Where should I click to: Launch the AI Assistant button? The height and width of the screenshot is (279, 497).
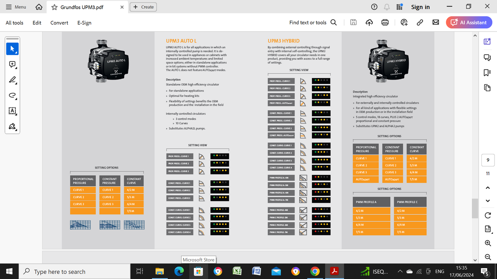click(469, 22)
